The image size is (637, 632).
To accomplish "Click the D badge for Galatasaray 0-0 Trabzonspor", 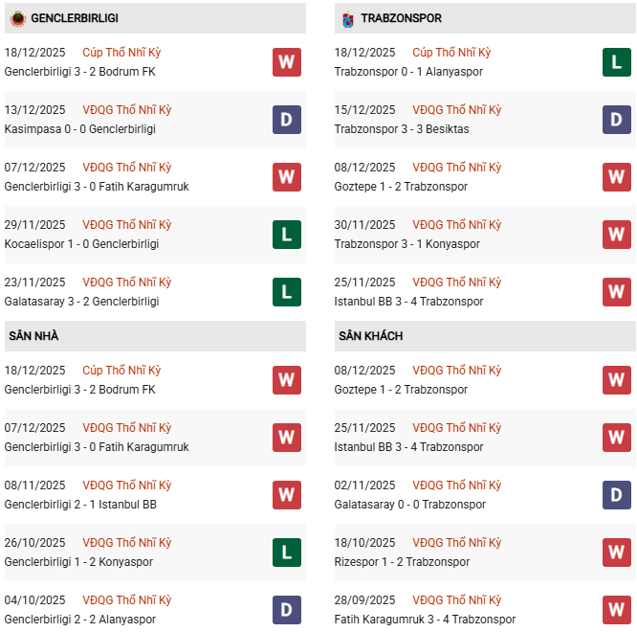I will pyautogui.click(x=617, y=495).
